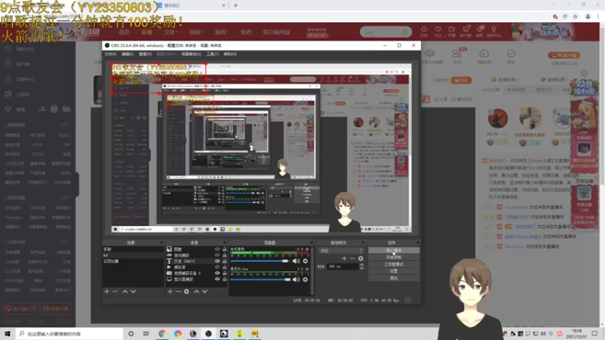Open the 工具(T) menu in OBS
This screenshot has width=605, height=340.
click(x=213, y=54)
